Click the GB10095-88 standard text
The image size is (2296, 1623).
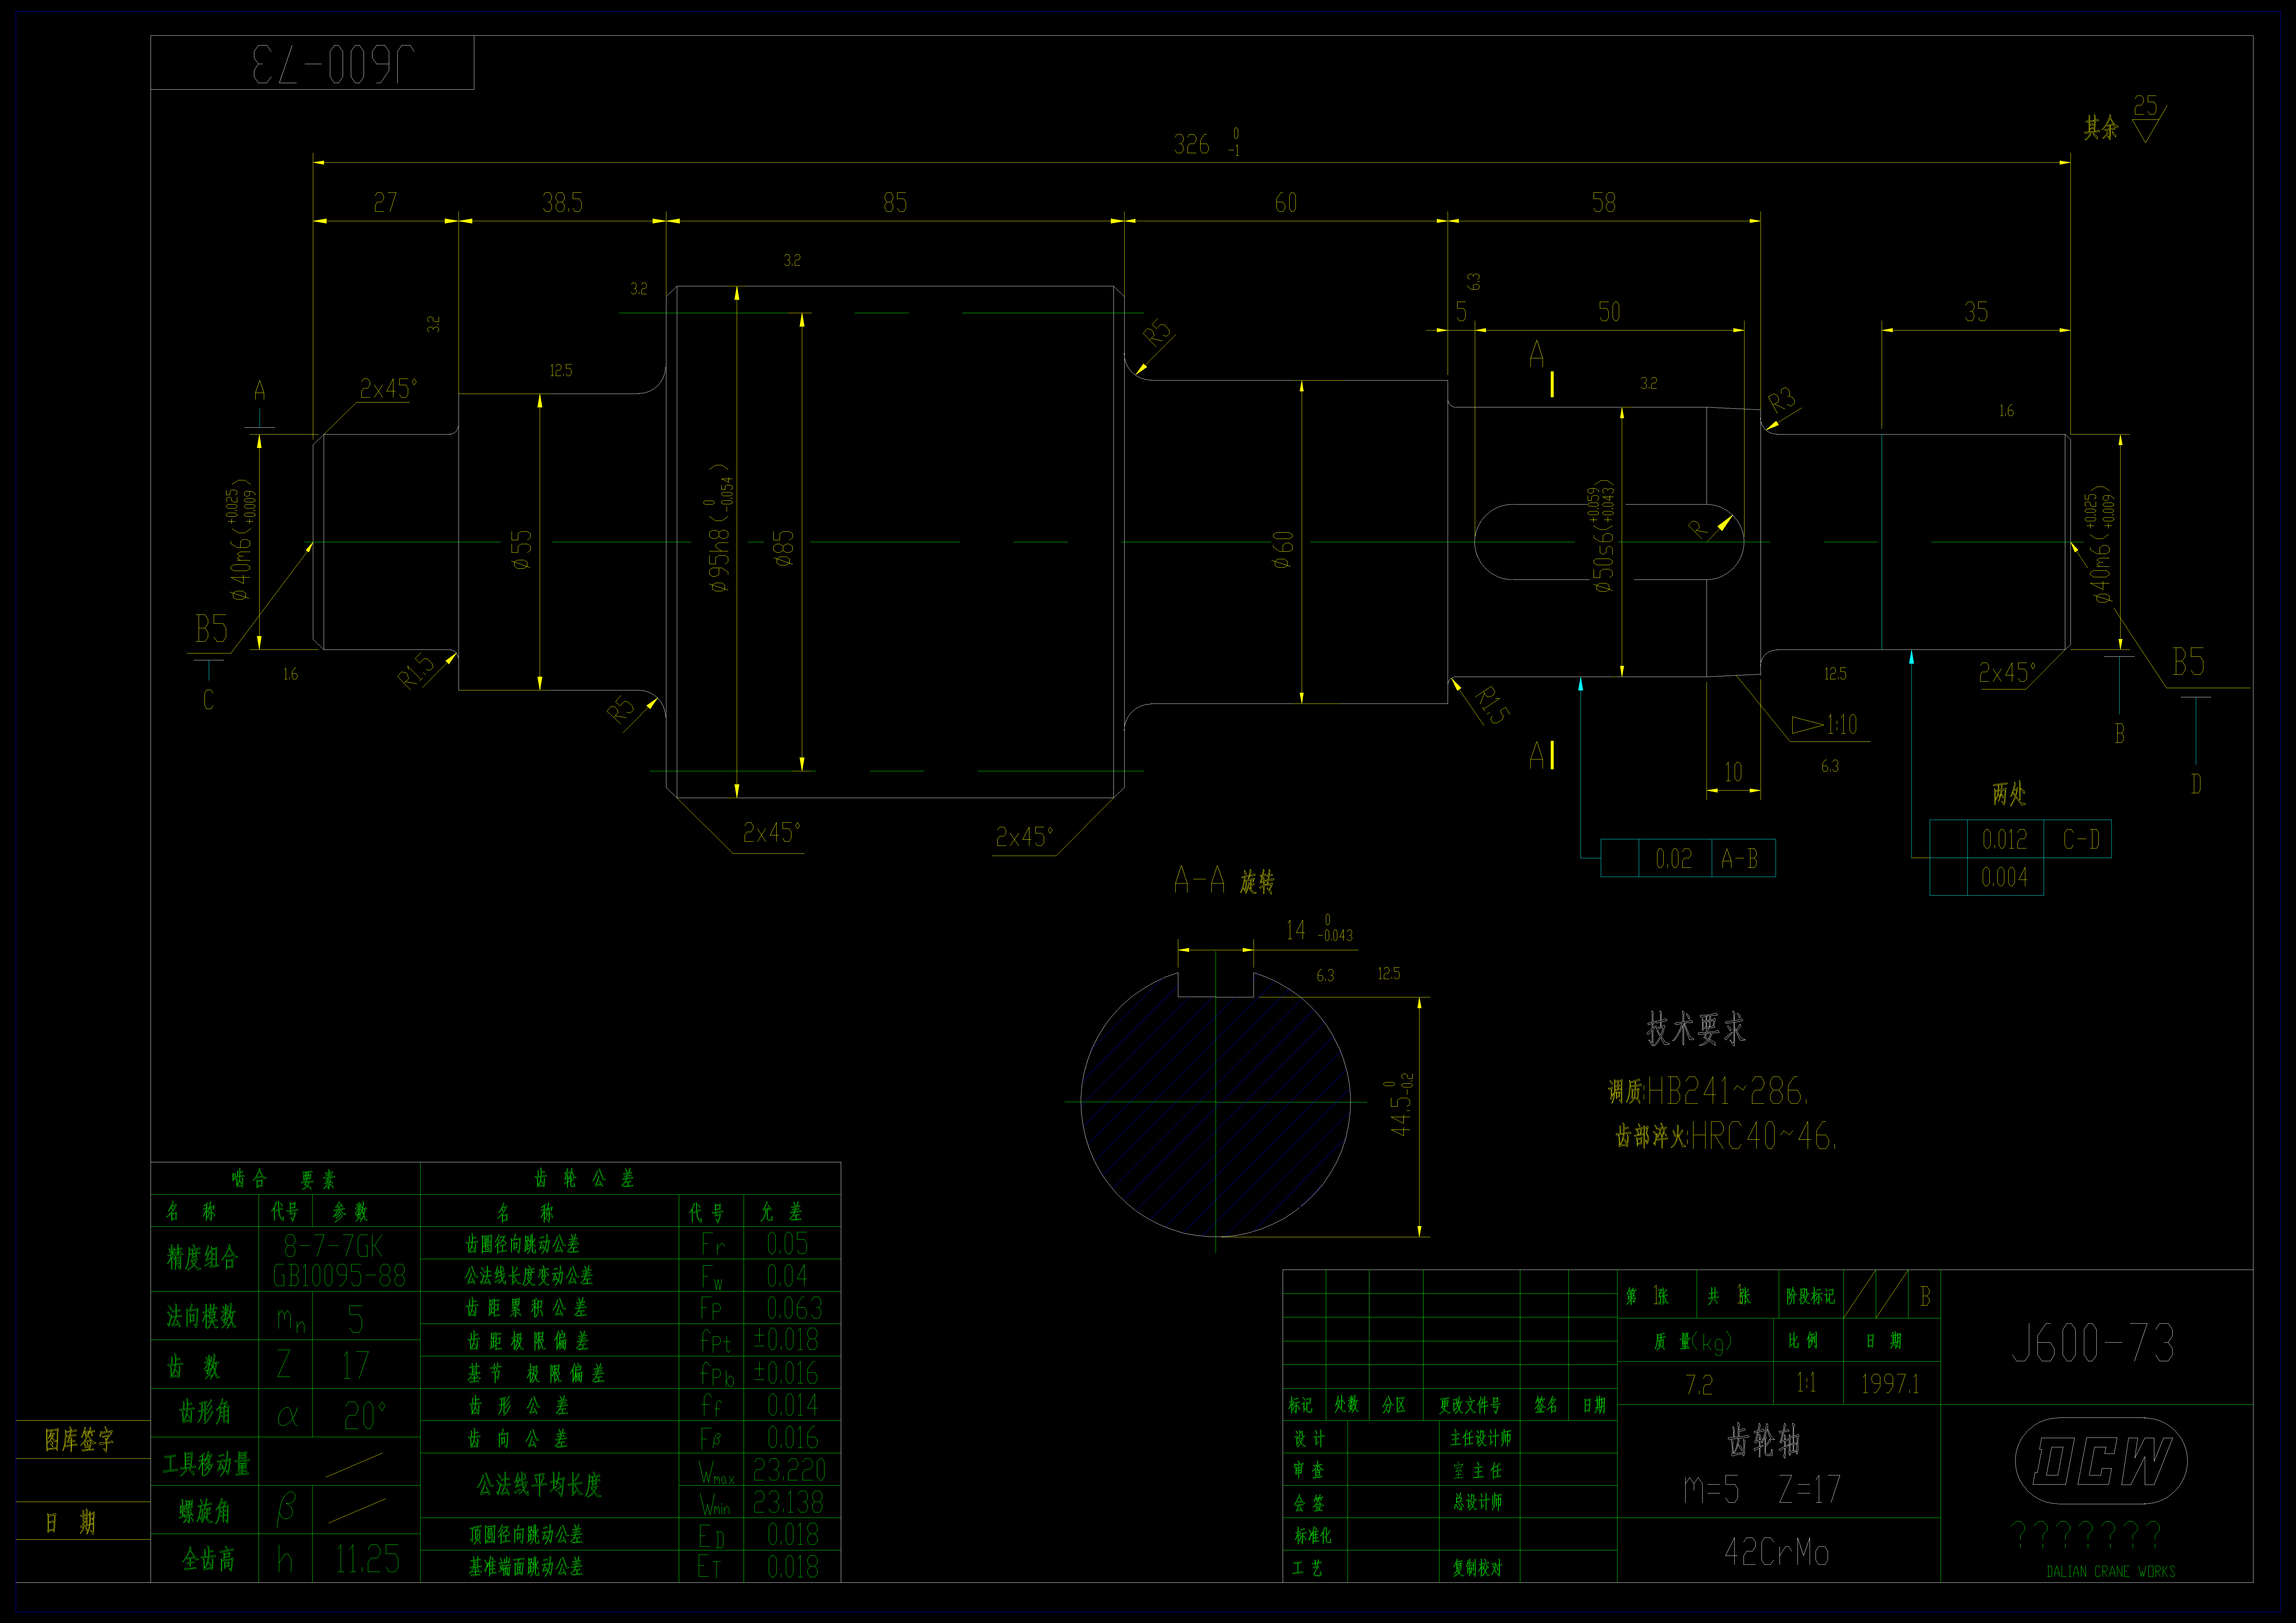339,1276
